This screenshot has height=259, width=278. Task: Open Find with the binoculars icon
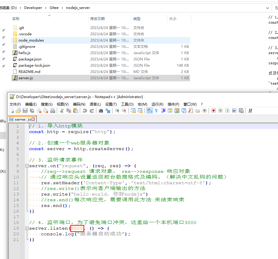coord(101,111)
